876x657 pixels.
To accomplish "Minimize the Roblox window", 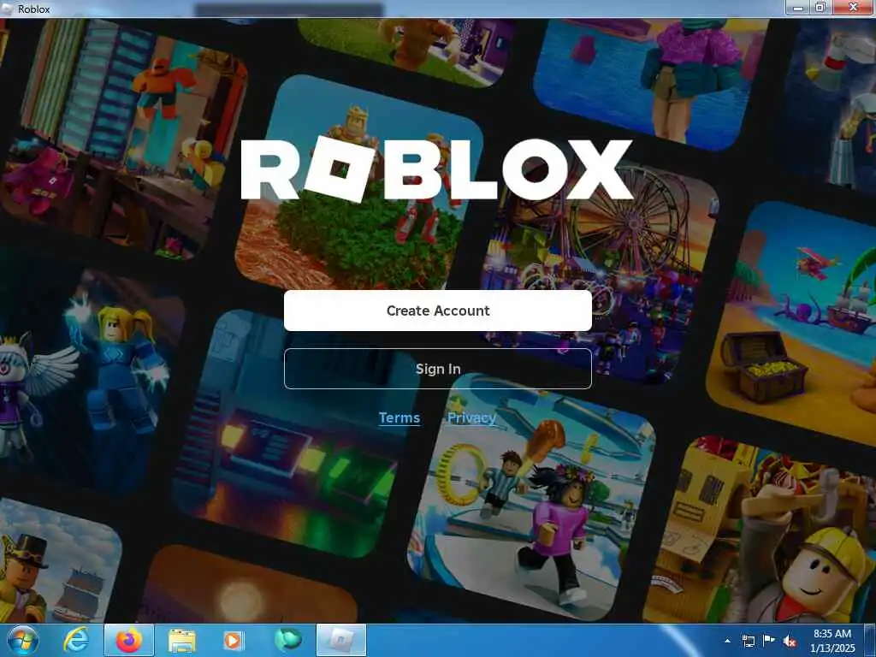I will pyautogui.click(x=798, y=8).
